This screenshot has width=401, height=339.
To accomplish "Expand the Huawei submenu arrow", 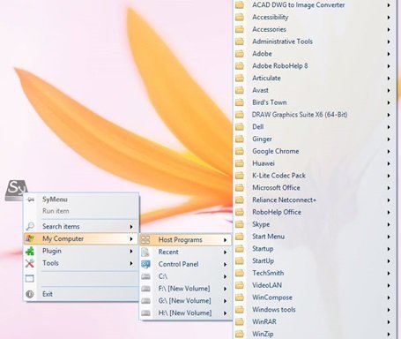I will (x=389, y=163).
